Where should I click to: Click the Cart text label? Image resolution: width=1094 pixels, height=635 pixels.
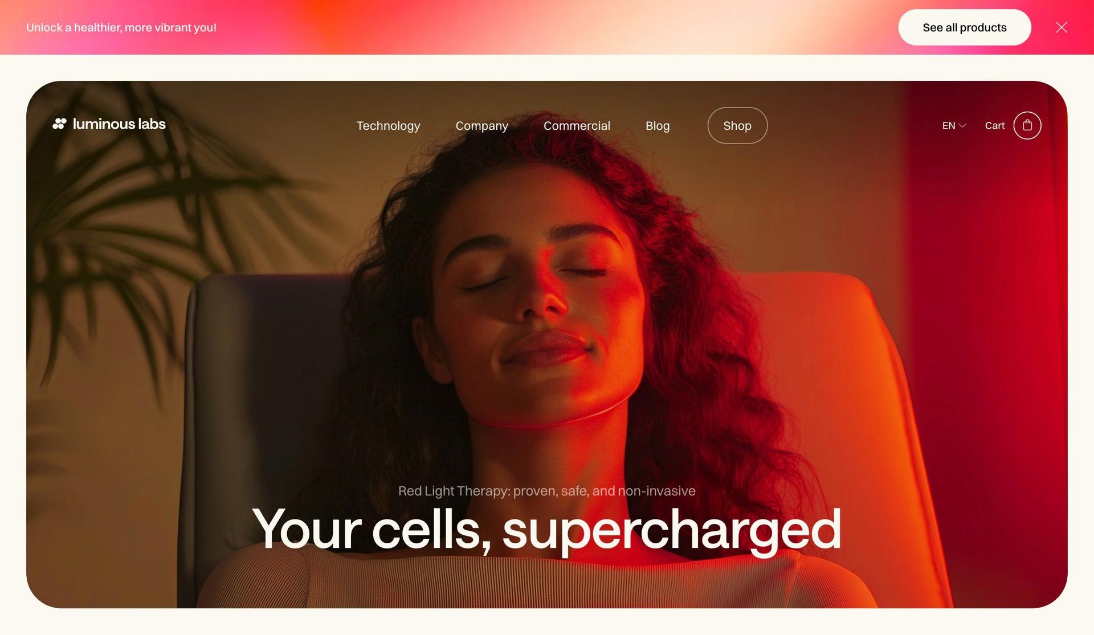pyautogui.click(x=995, y=126)
